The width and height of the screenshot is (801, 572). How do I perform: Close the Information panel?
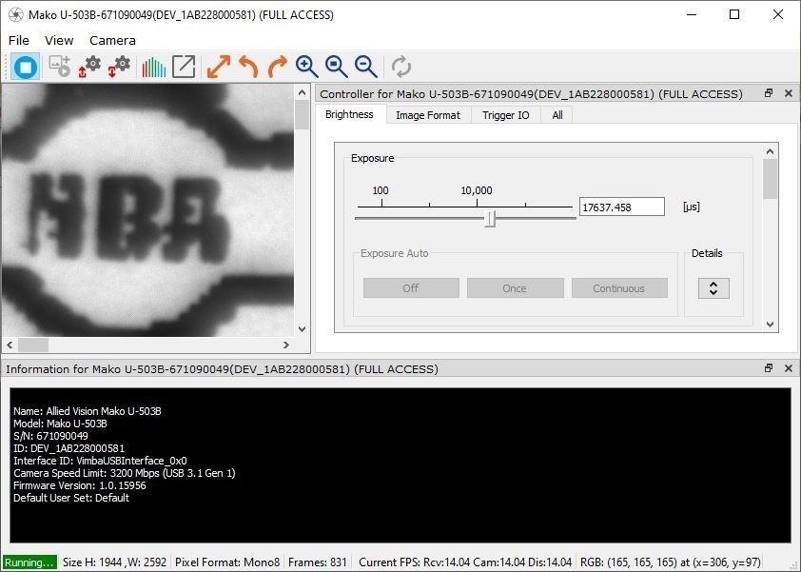point(788,368)
